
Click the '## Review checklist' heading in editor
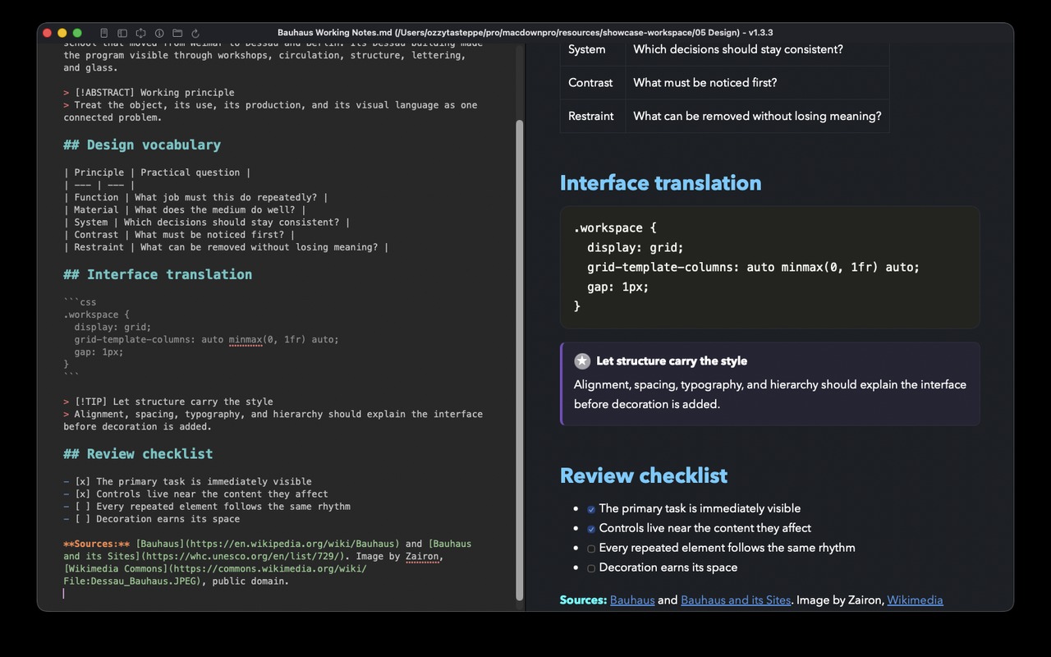pyautogui.click(x=138, y=453)
